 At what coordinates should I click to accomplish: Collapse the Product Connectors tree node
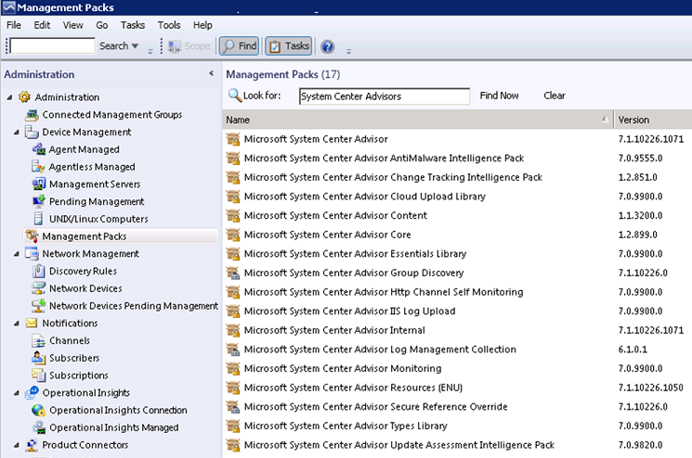[17, 445]
